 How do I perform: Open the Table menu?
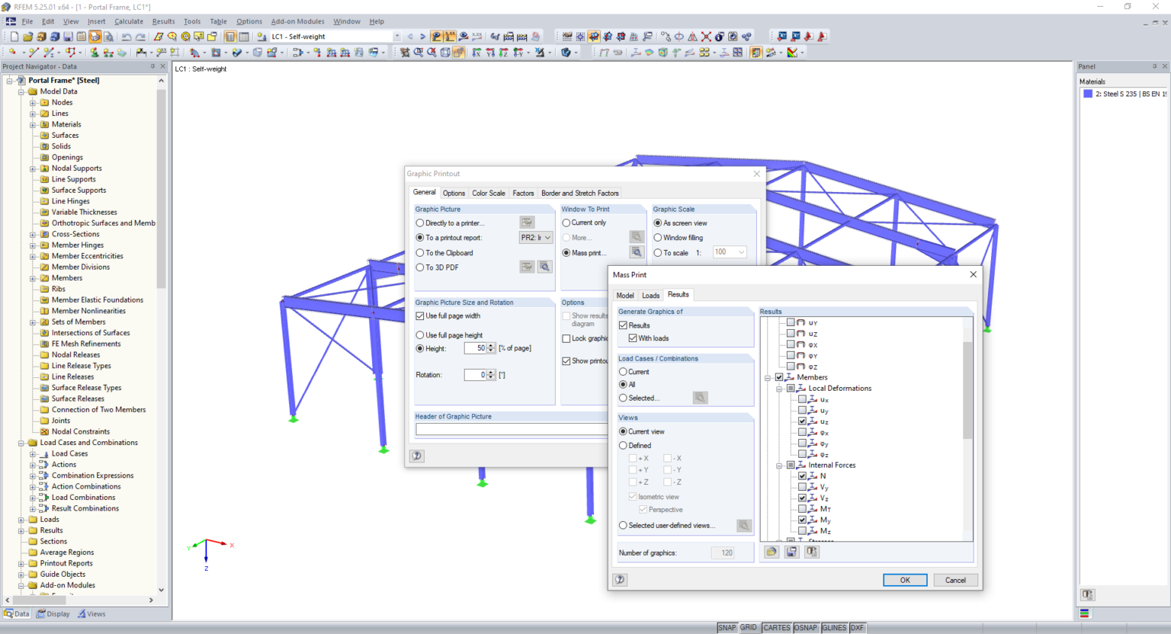(219, 21)
